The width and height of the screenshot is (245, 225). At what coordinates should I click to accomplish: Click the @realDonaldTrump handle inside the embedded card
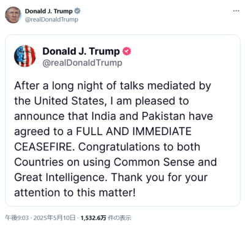(x=82, y=63)
